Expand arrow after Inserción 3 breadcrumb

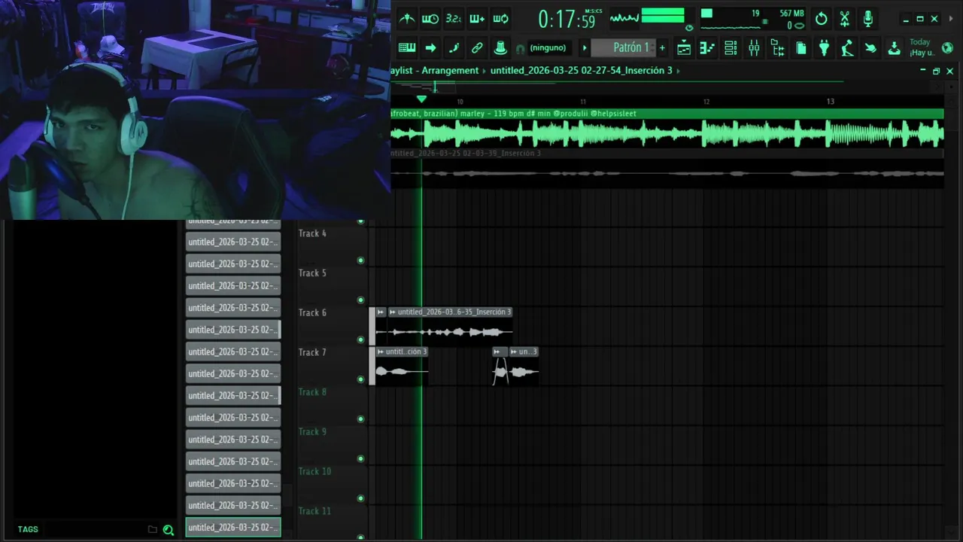[678, 71]
